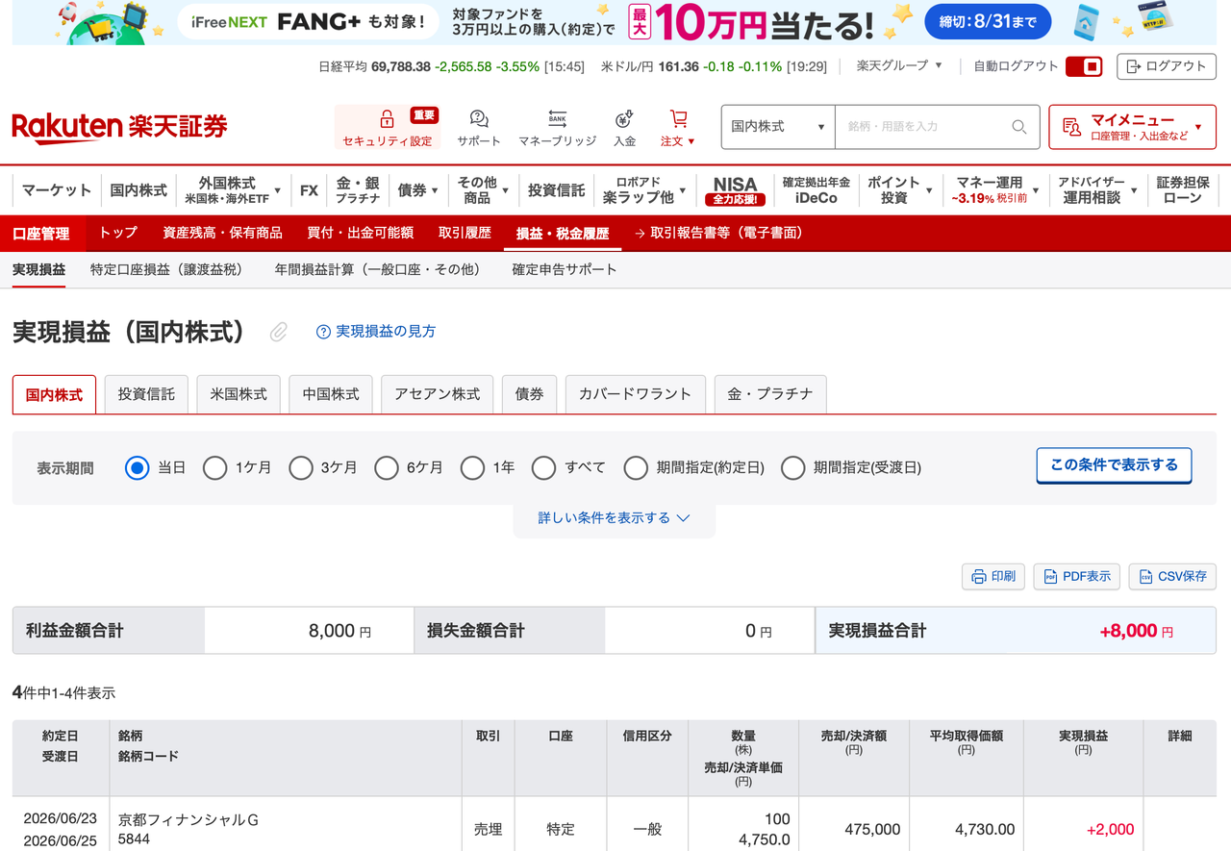Click the paperclip icon beside page title

point(278,332)
